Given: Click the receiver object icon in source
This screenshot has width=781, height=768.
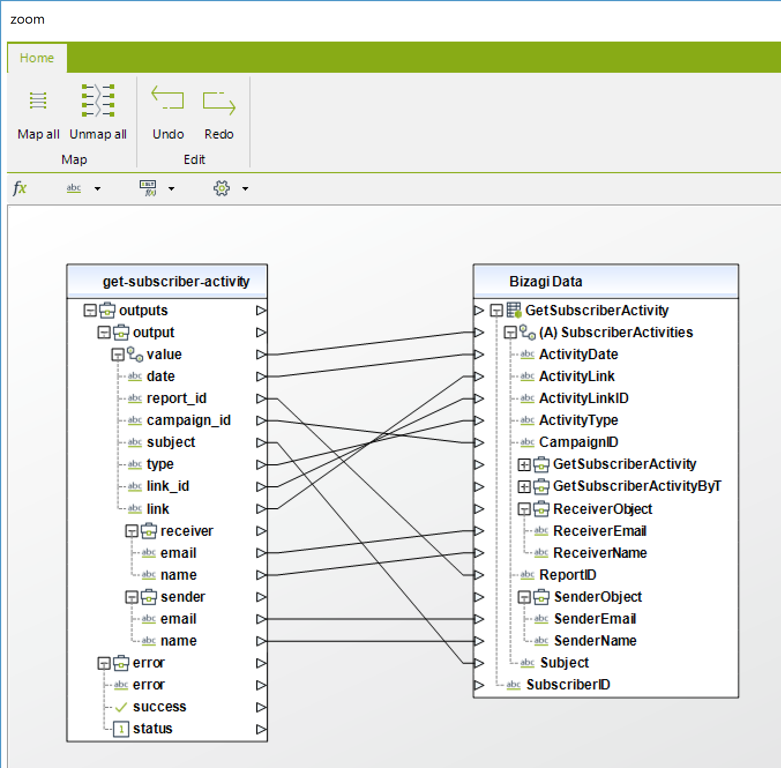Looking at the screenshot, I should (149, 531).
